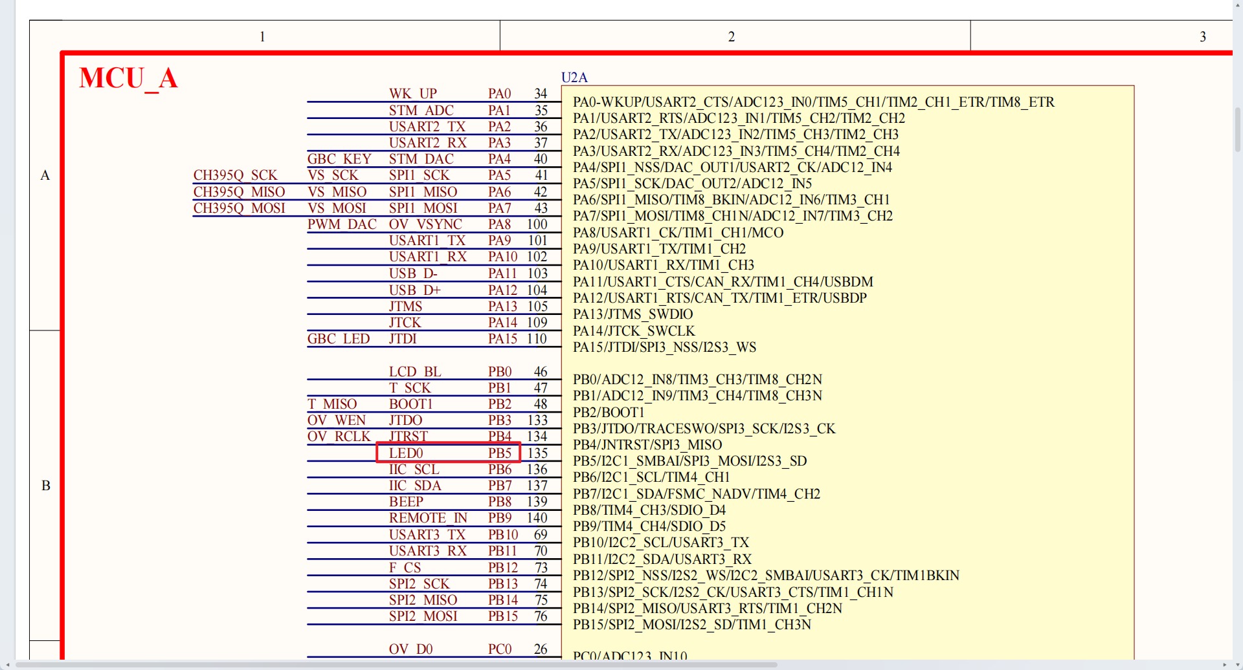Click the T_SCK net label
This screenshot has width=1243, height=670.
click(410, 388)
